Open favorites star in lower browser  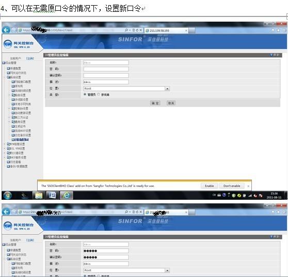point(278,212)
